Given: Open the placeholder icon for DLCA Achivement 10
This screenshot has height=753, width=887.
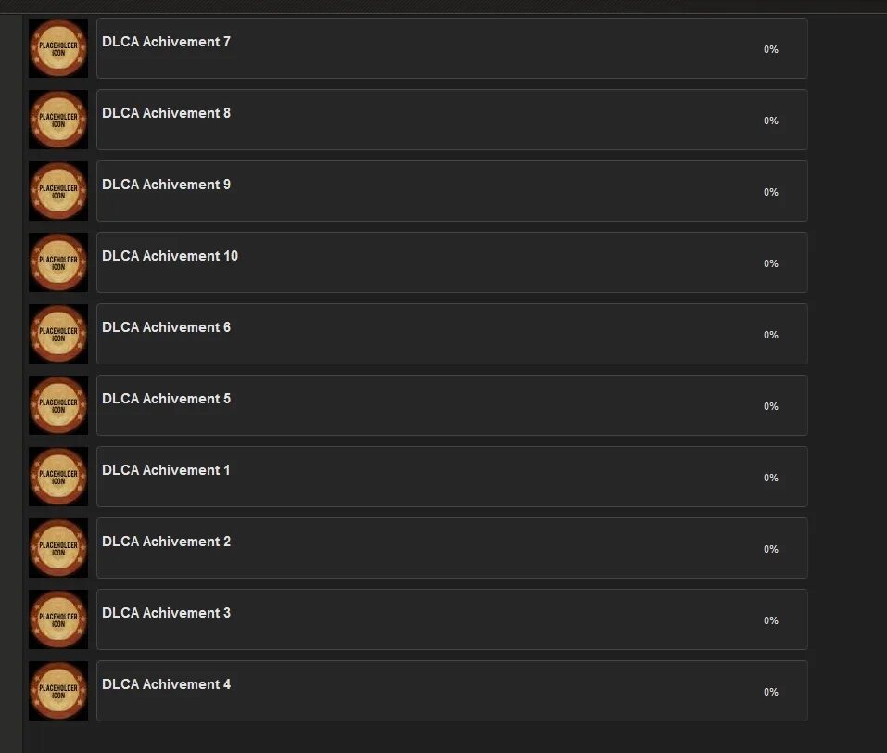Looking at the screenshot, I should coord(58,262).
